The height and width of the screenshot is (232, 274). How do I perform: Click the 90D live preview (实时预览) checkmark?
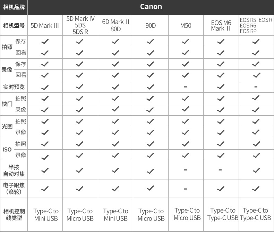click(150, 87)
